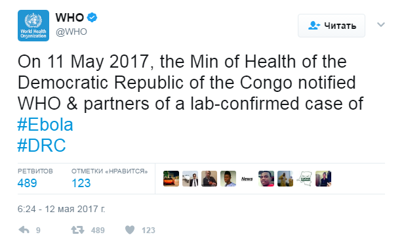Open the red-shirted man's avatar
This screenshot has width=406, height=243.
[x=266, y=179]
